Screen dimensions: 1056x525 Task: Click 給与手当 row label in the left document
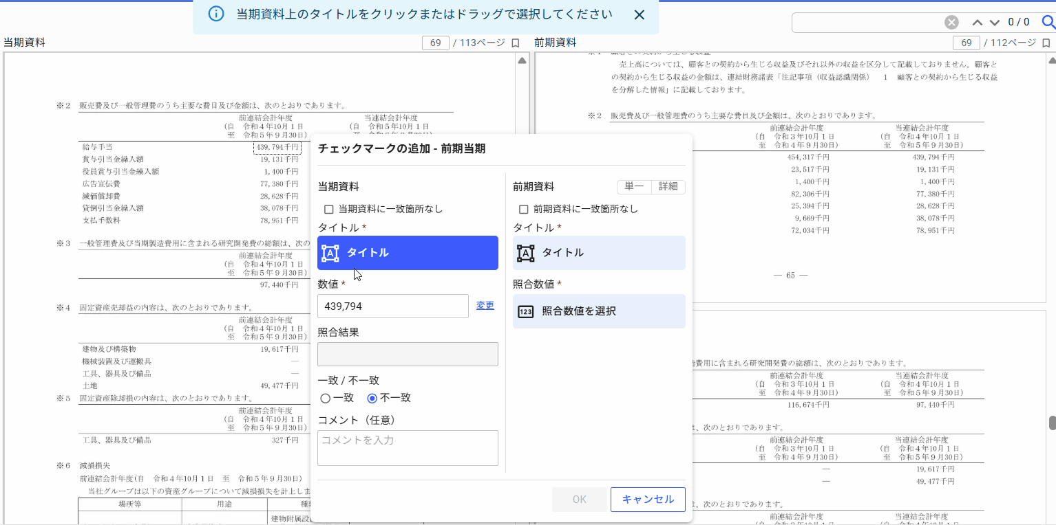pyautogui.click(x=97, y=147)
